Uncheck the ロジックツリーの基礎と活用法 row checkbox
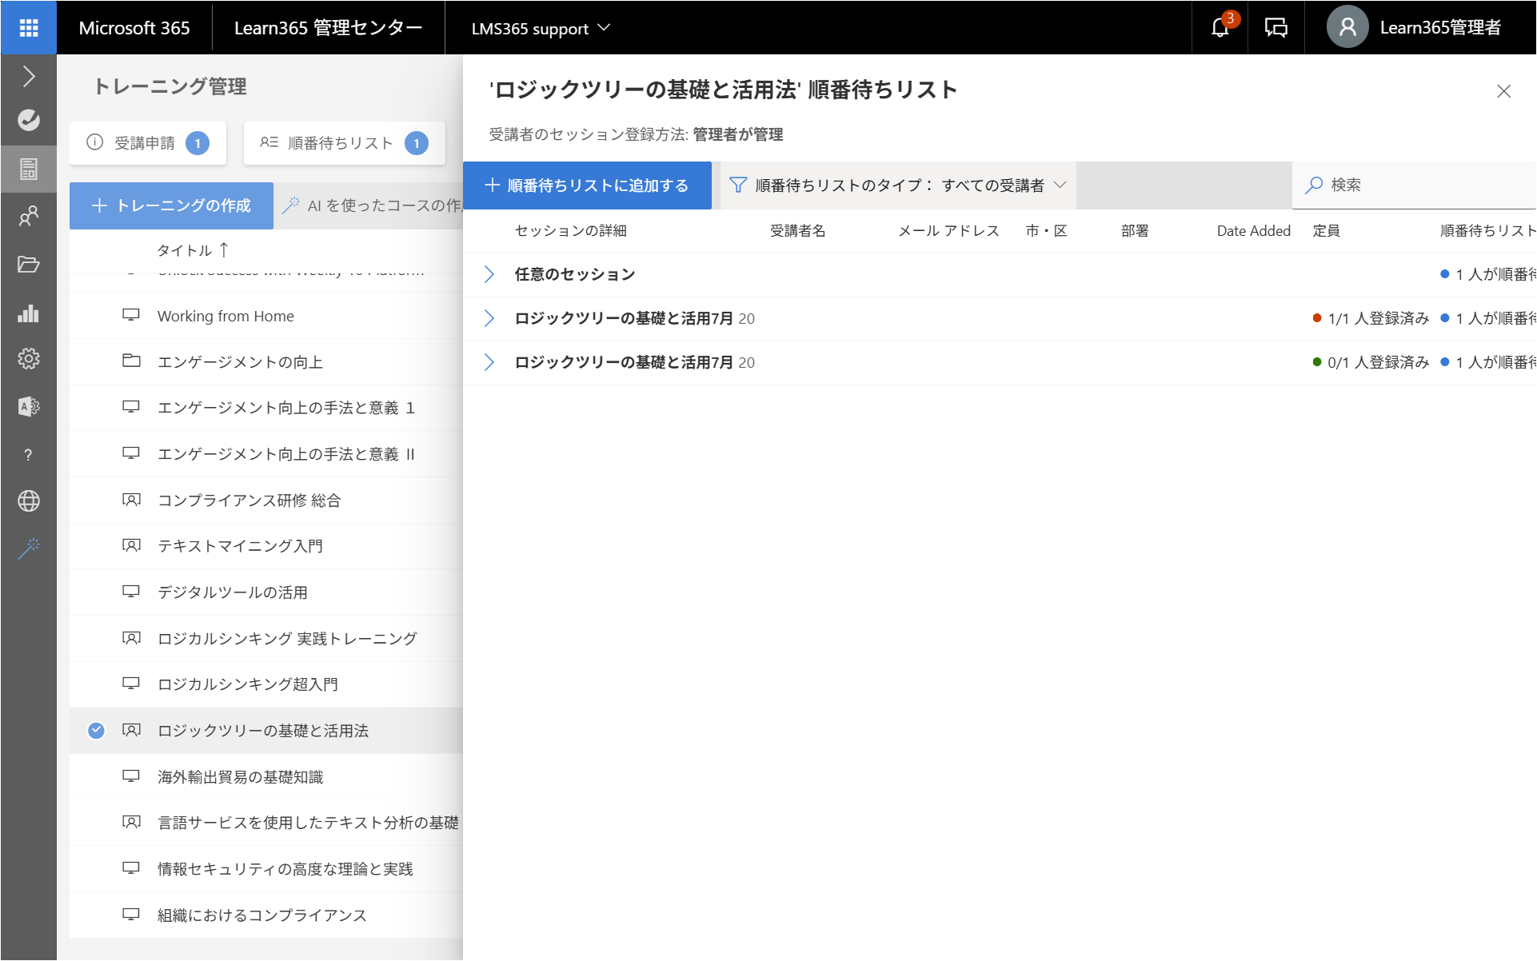 point(96,731)
